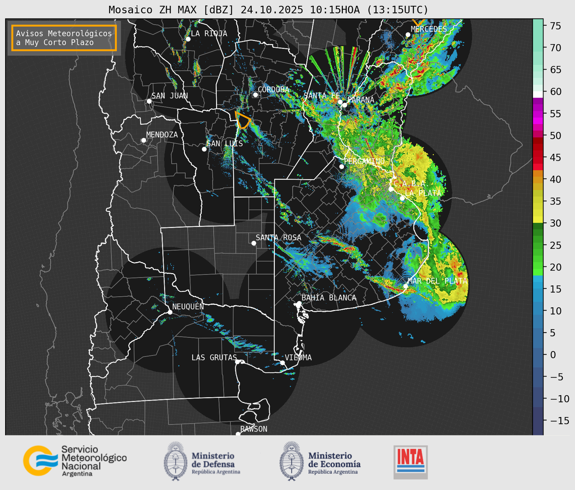The height and width of the screenshot is (490, 575).
Task: Select the MAR DEL PLATA marker dot
Action: point(406,286)
